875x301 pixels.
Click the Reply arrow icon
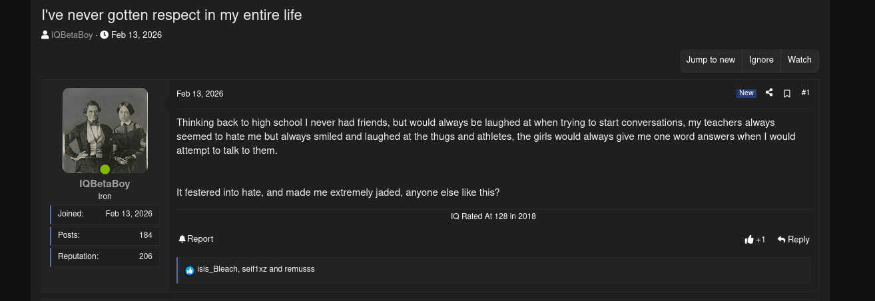[782, 239]
